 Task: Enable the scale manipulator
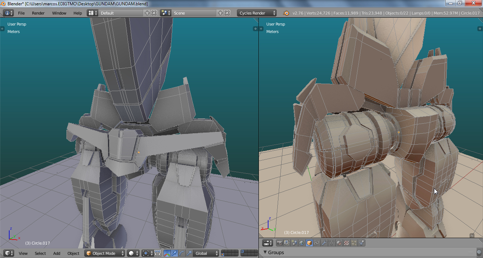pyautogui.click(x=189, y=253)
